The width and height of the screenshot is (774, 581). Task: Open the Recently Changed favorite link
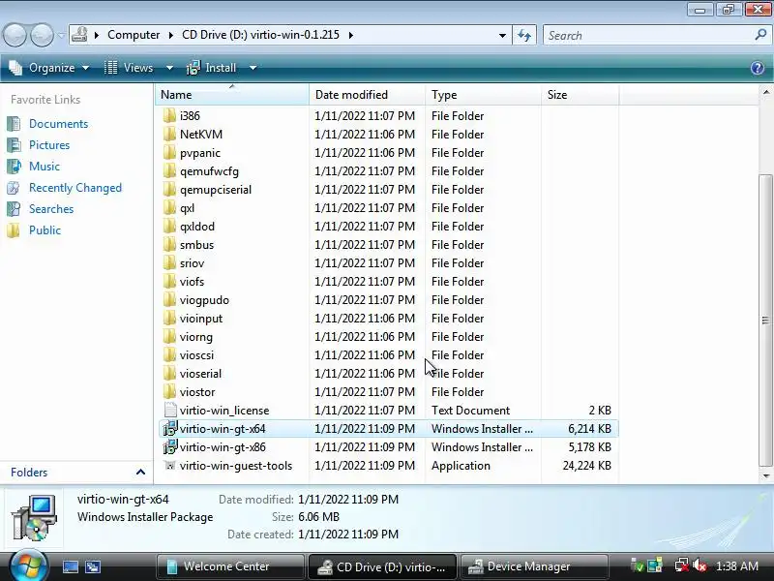pos(75,188)
